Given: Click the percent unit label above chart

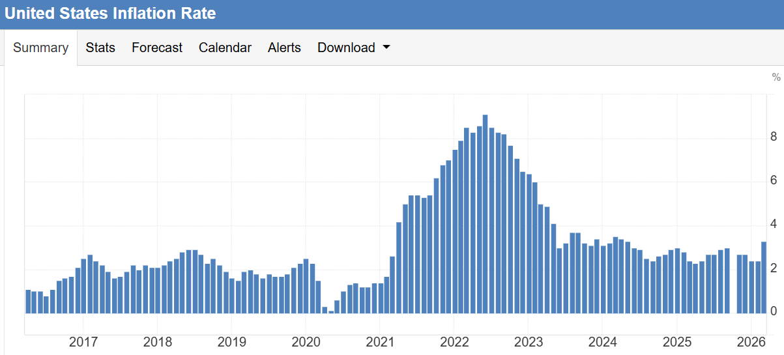Looking at the screenshot, I should 776,77.
